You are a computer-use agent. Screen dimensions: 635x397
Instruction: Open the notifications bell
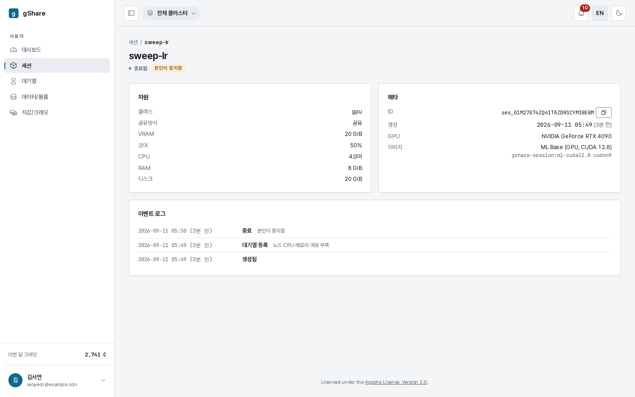(x=581, y=13)
